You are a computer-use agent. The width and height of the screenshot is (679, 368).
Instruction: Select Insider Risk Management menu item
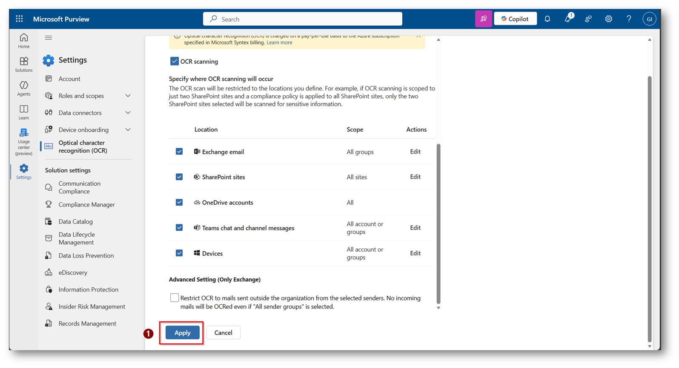(x=92, y=306)
